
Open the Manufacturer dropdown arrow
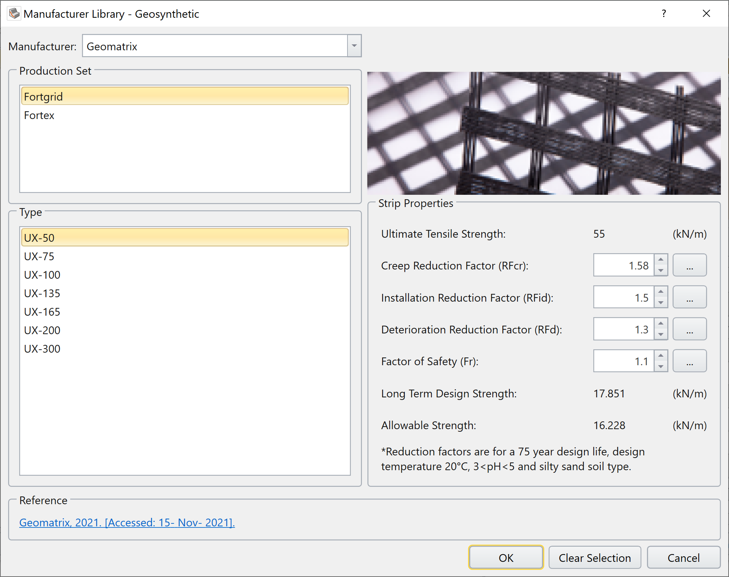(354, 46)
